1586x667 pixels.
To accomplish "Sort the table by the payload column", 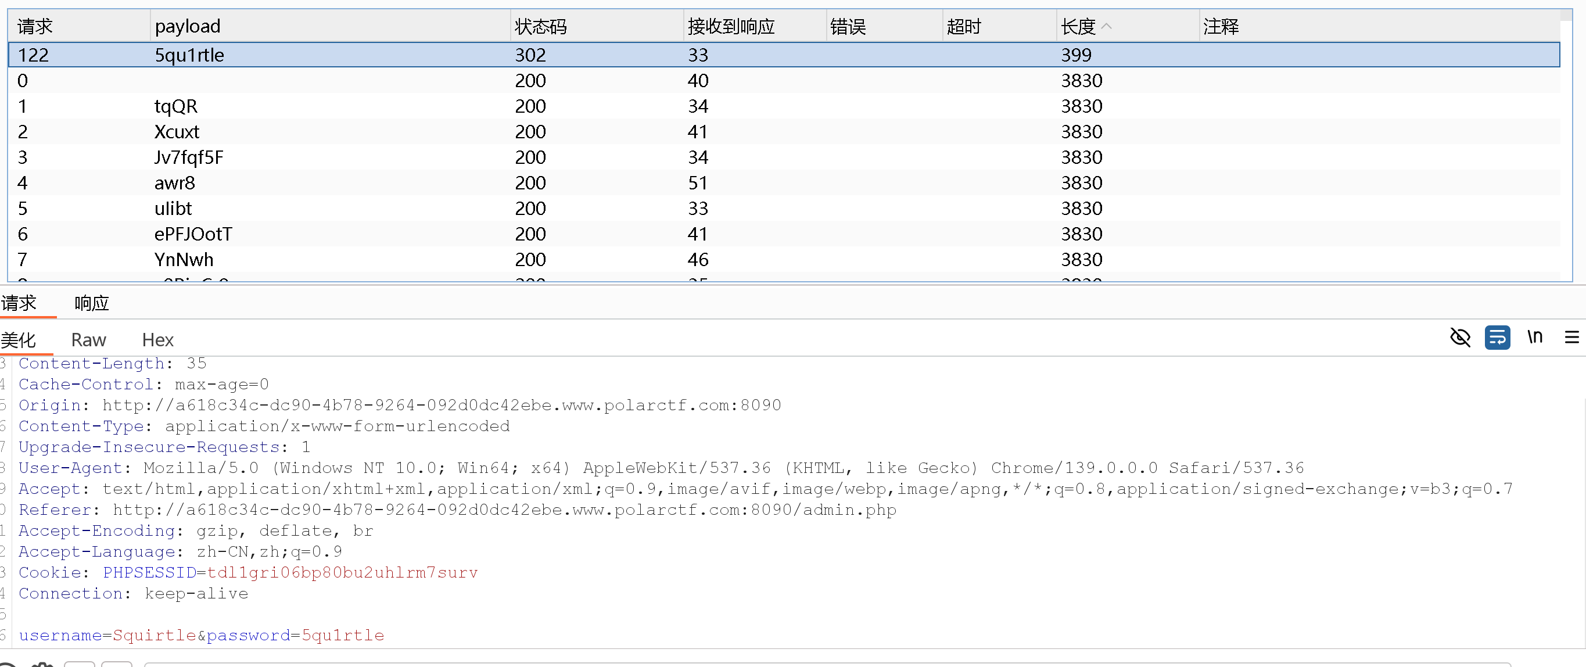I will point(187,27).
